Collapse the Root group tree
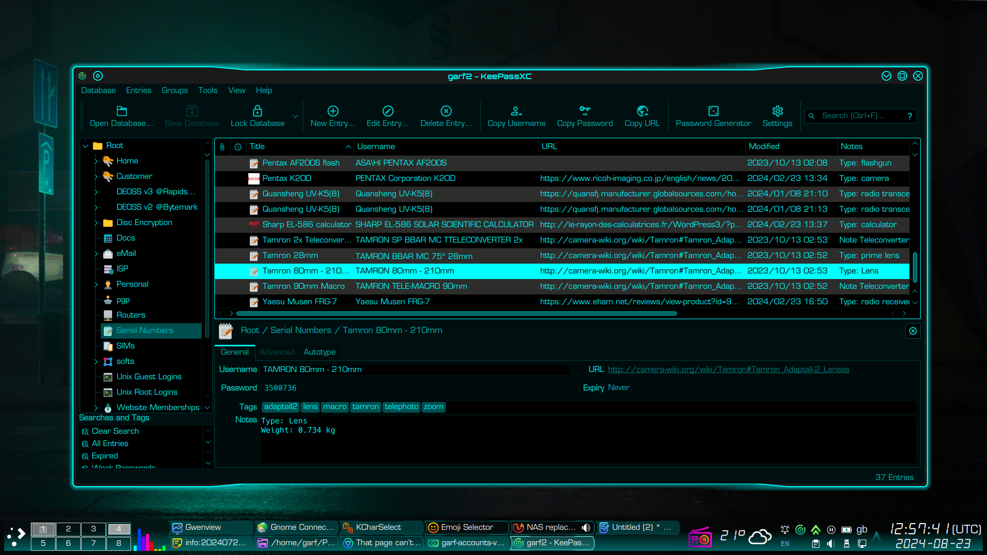Viewport: 987px width, 555px height. (86, 146)
